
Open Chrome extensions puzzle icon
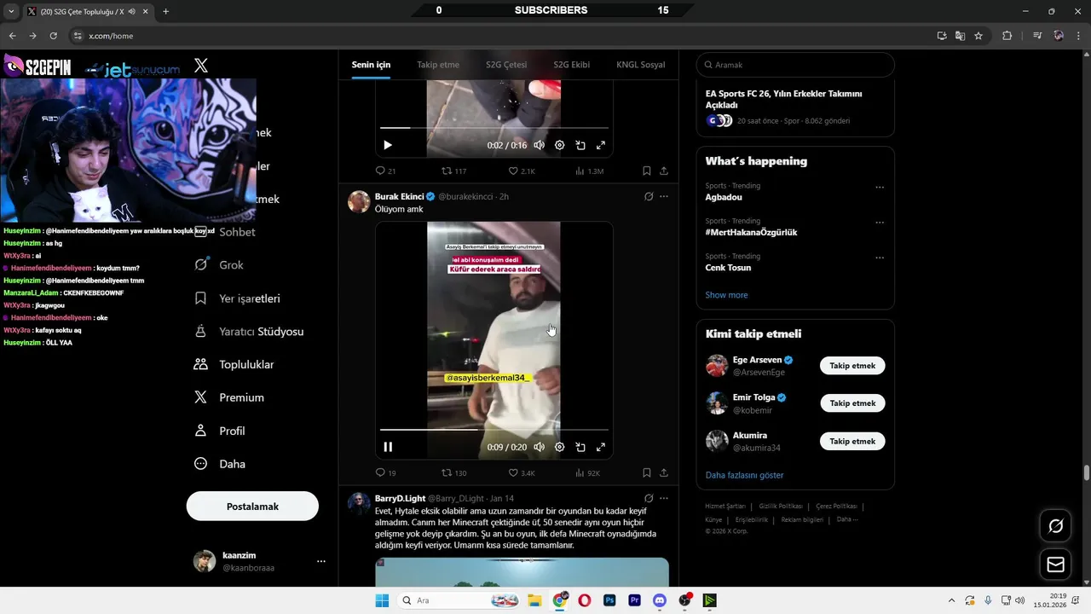click(1007, 36)
